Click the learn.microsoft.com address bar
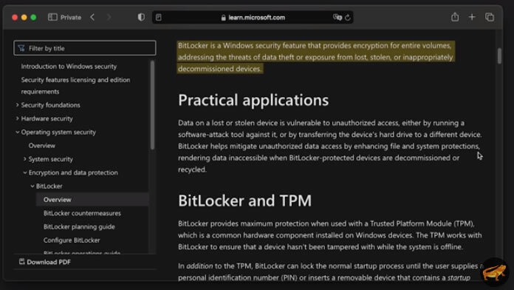Image resolution: width=514 pixels, height=290 pixels. tap(253, 18)
